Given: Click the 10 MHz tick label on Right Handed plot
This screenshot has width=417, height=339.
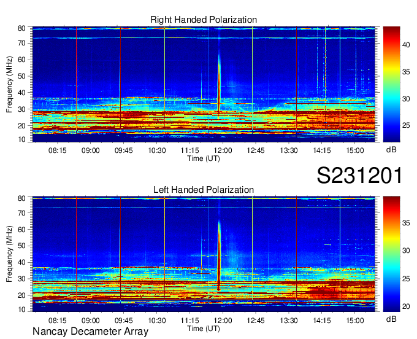Looking at the screenshot, I should 21,139.
